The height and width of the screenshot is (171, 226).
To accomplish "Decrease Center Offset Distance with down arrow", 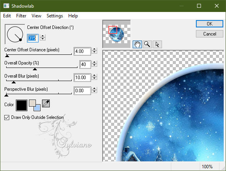I will point(94,52).
